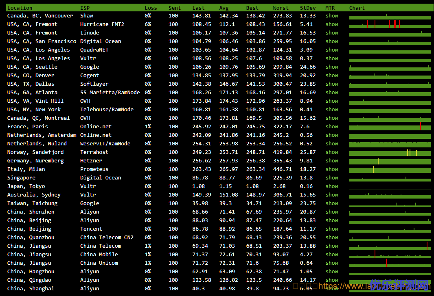Click the Worst column header
Image resolution: width=434 pixels, height=296 pixels.
point(281,8)
